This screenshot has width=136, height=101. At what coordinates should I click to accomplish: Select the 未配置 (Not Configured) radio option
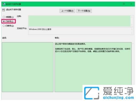tap(8, 17)
